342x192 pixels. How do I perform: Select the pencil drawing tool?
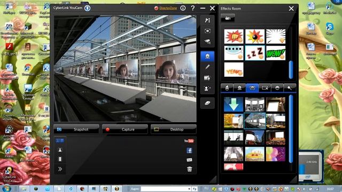207,67
